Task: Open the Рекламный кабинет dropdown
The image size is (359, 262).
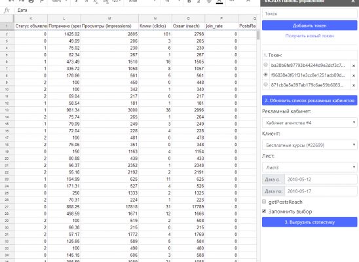Action: (310, 123)
